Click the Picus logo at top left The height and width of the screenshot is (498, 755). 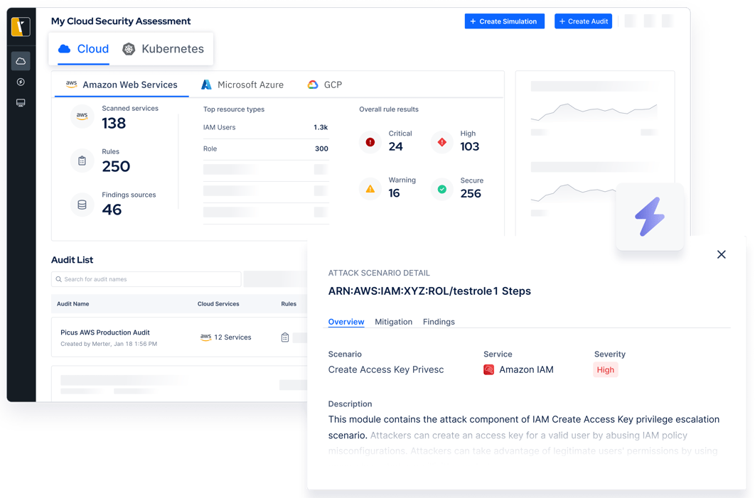pyautogui.click(x=21, y=26)
